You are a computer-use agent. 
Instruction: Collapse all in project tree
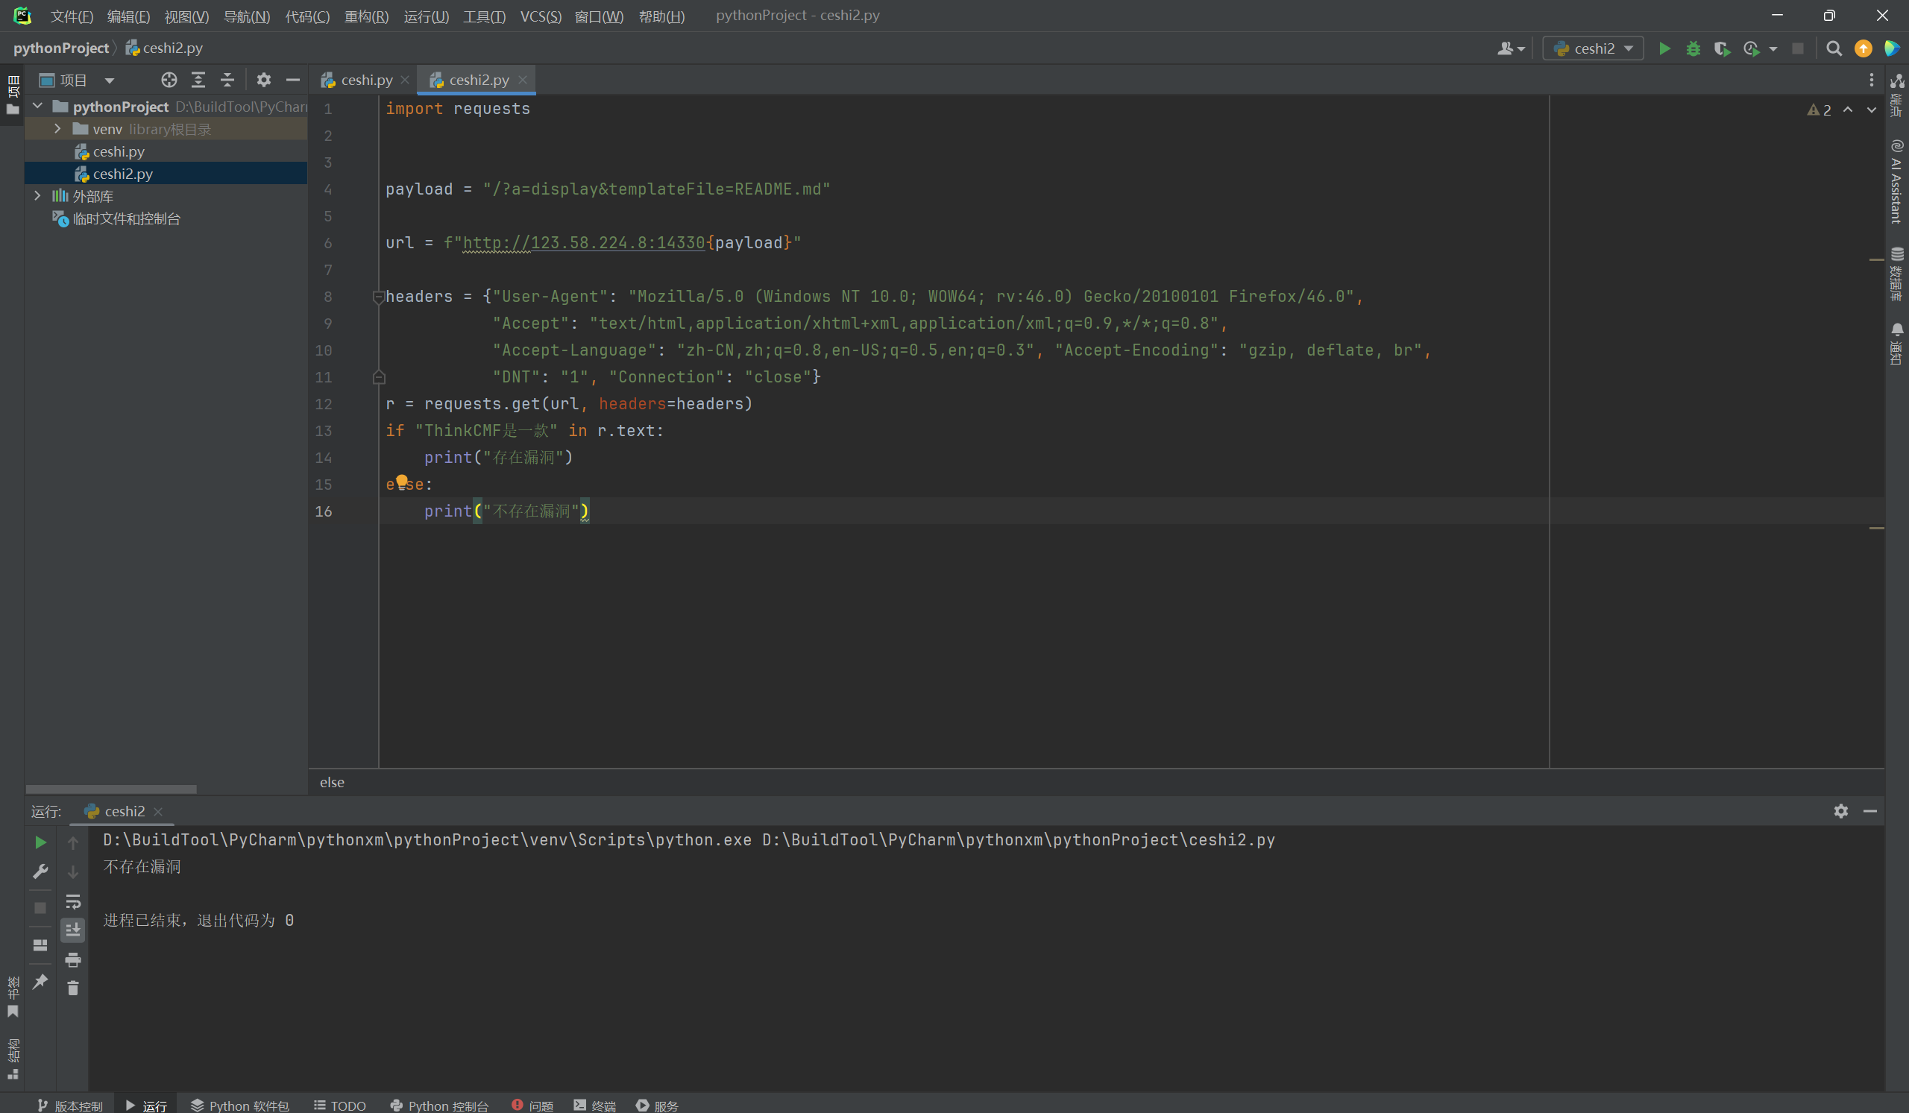[227, 80]
